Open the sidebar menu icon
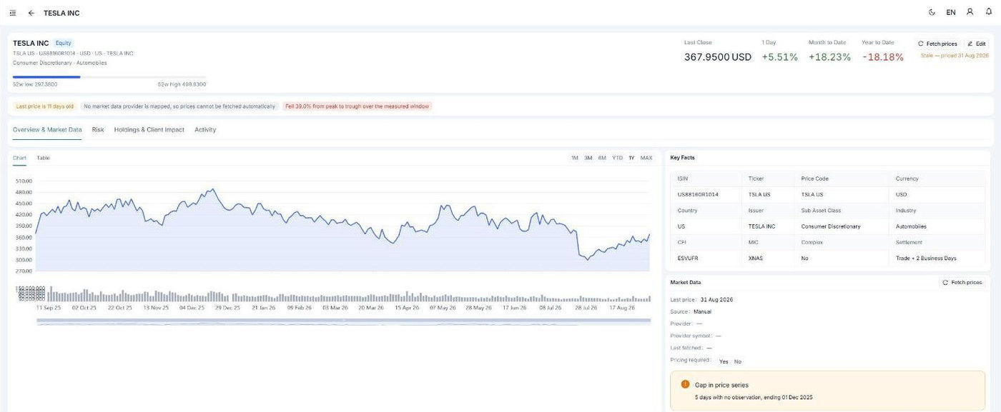This screenshot has height=412, width=1001. pyautogui.click(x=13, y=13)
